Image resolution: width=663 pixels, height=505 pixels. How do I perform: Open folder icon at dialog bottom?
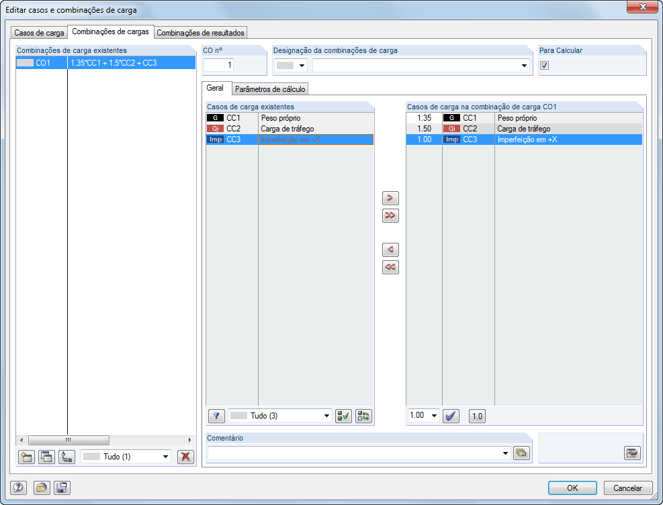pyautogui.click(x=42, y=488)
